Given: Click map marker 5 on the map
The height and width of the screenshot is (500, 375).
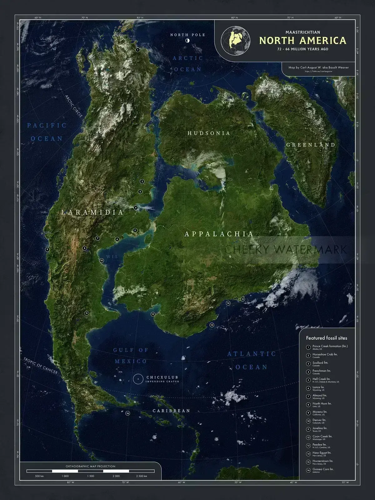Looking at the screenshot, I should click(x=135, y=230).
